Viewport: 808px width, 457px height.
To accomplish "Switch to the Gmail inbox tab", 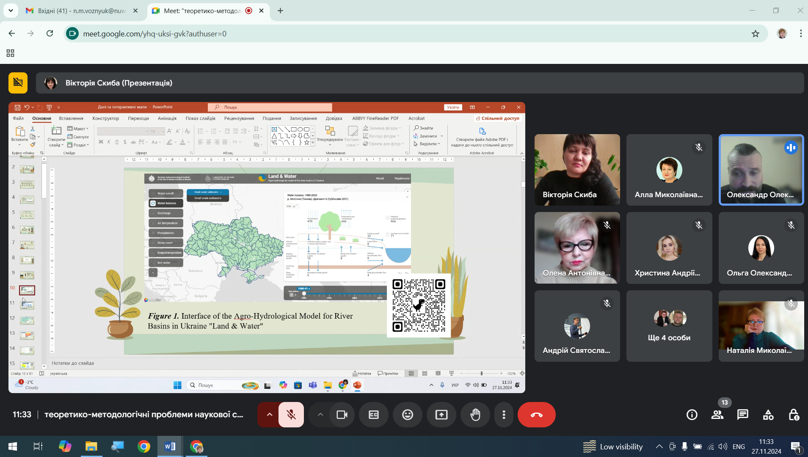I will point(82,11).
